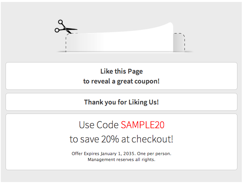Click 'One per person.' in fine print
This screenshot has height=184, width=243.
point(154,154)
